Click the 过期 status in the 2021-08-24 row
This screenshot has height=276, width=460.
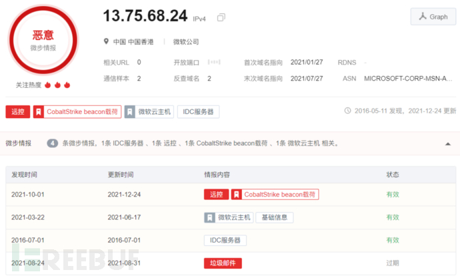pyautogui.click(x=393, y=263)
